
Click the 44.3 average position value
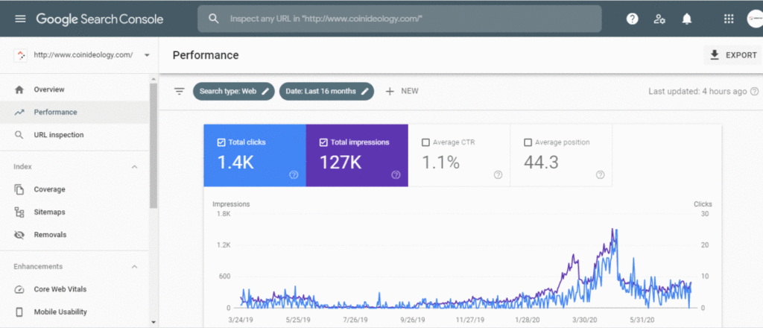click(x=541, y=163)
